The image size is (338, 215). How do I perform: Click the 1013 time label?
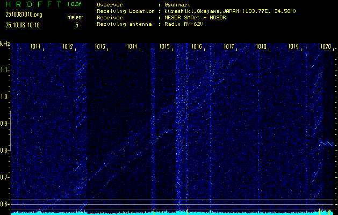(x=100, y=46)
